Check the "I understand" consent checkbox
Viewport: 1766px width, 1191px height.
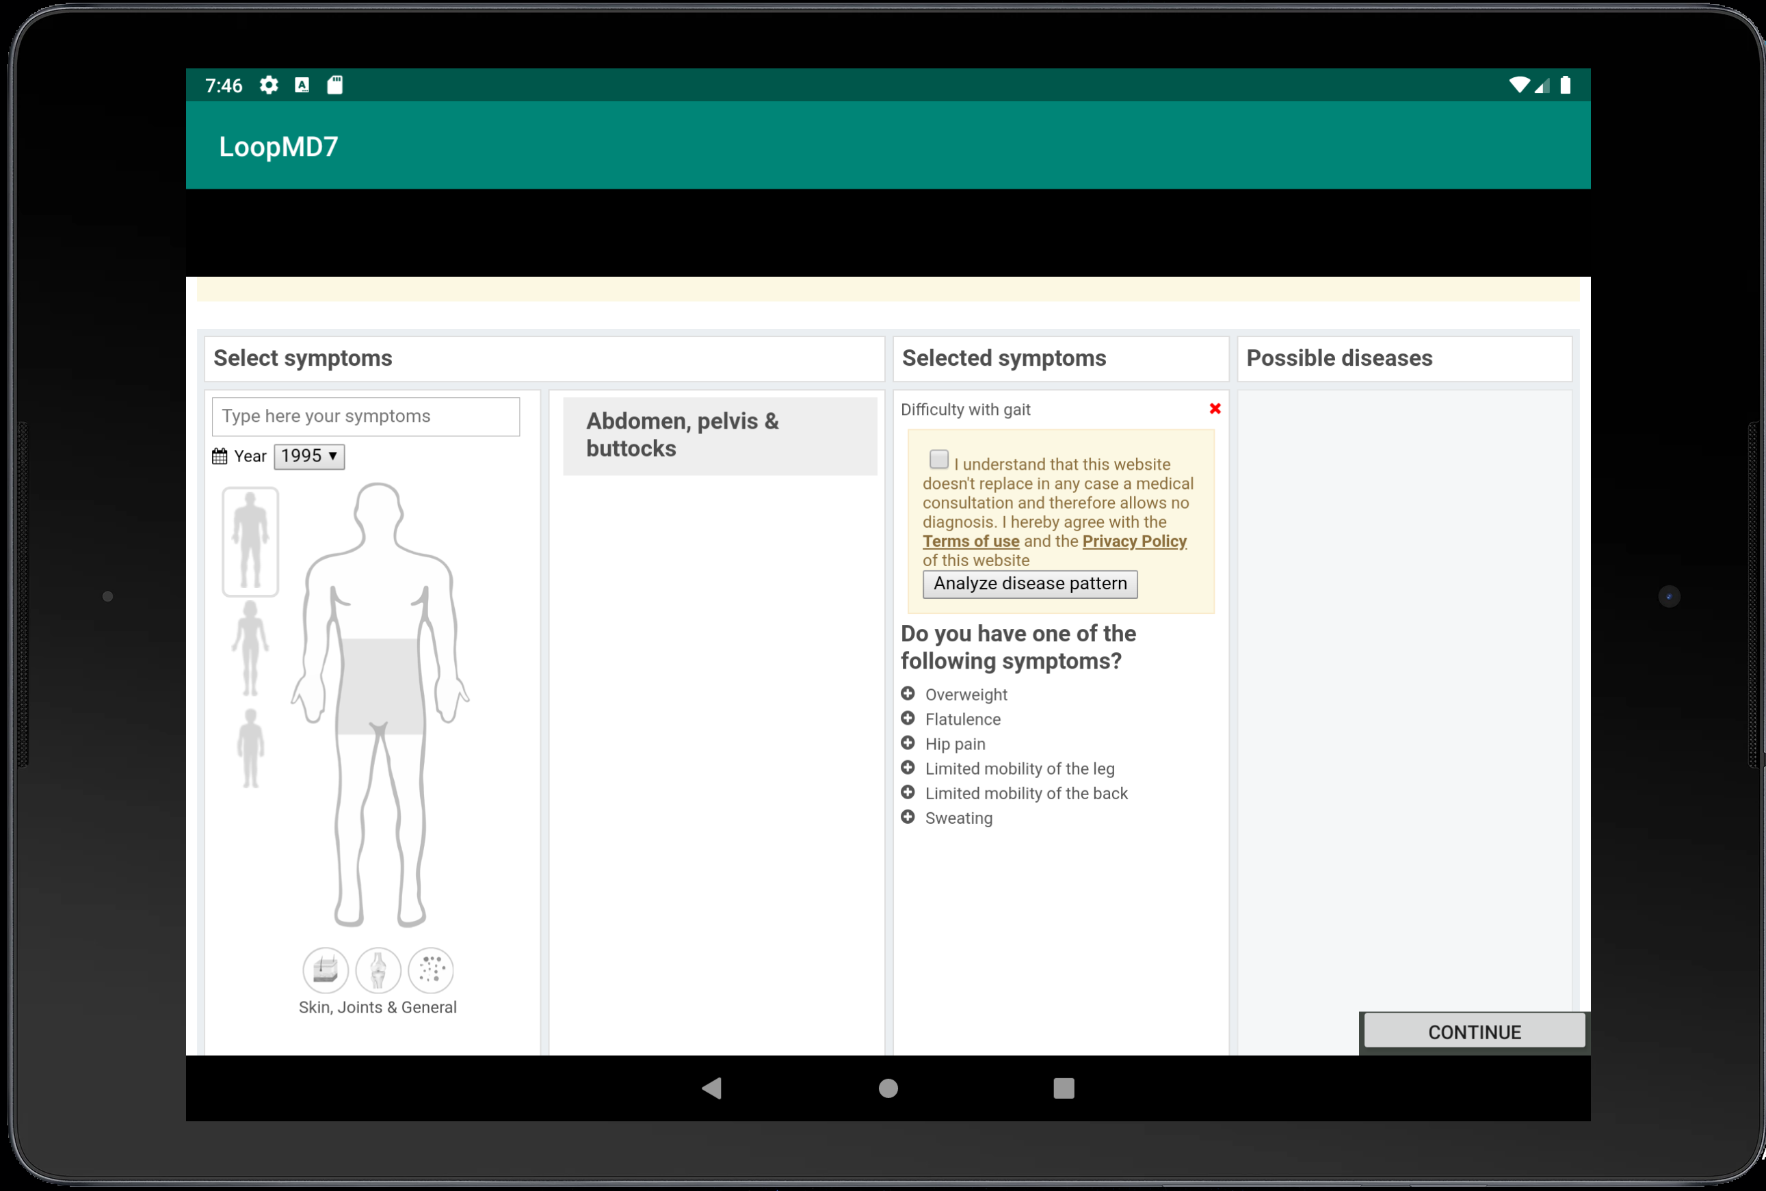tap(939, 459)
